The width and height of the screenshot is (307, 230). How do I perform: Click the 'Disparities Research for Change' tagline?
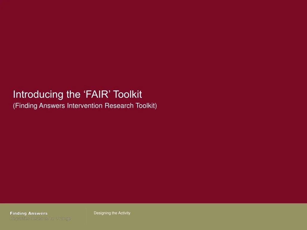click(x=40, y=219)
